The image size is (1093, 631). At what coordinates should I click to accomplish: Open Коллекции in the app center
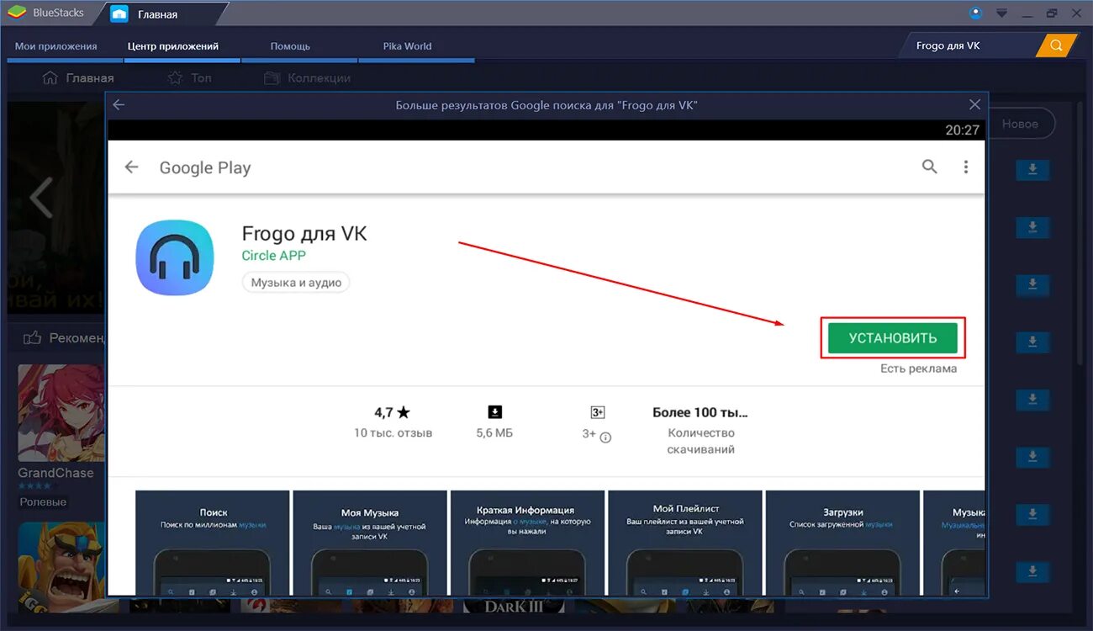[307, 77]
